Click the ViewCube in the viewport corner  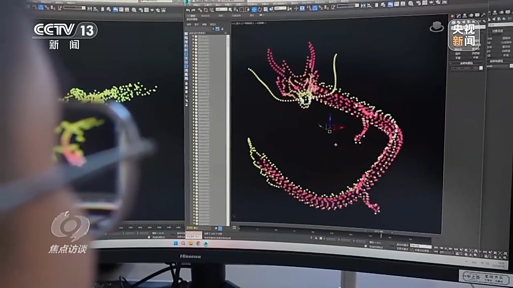tap(436, 27)
